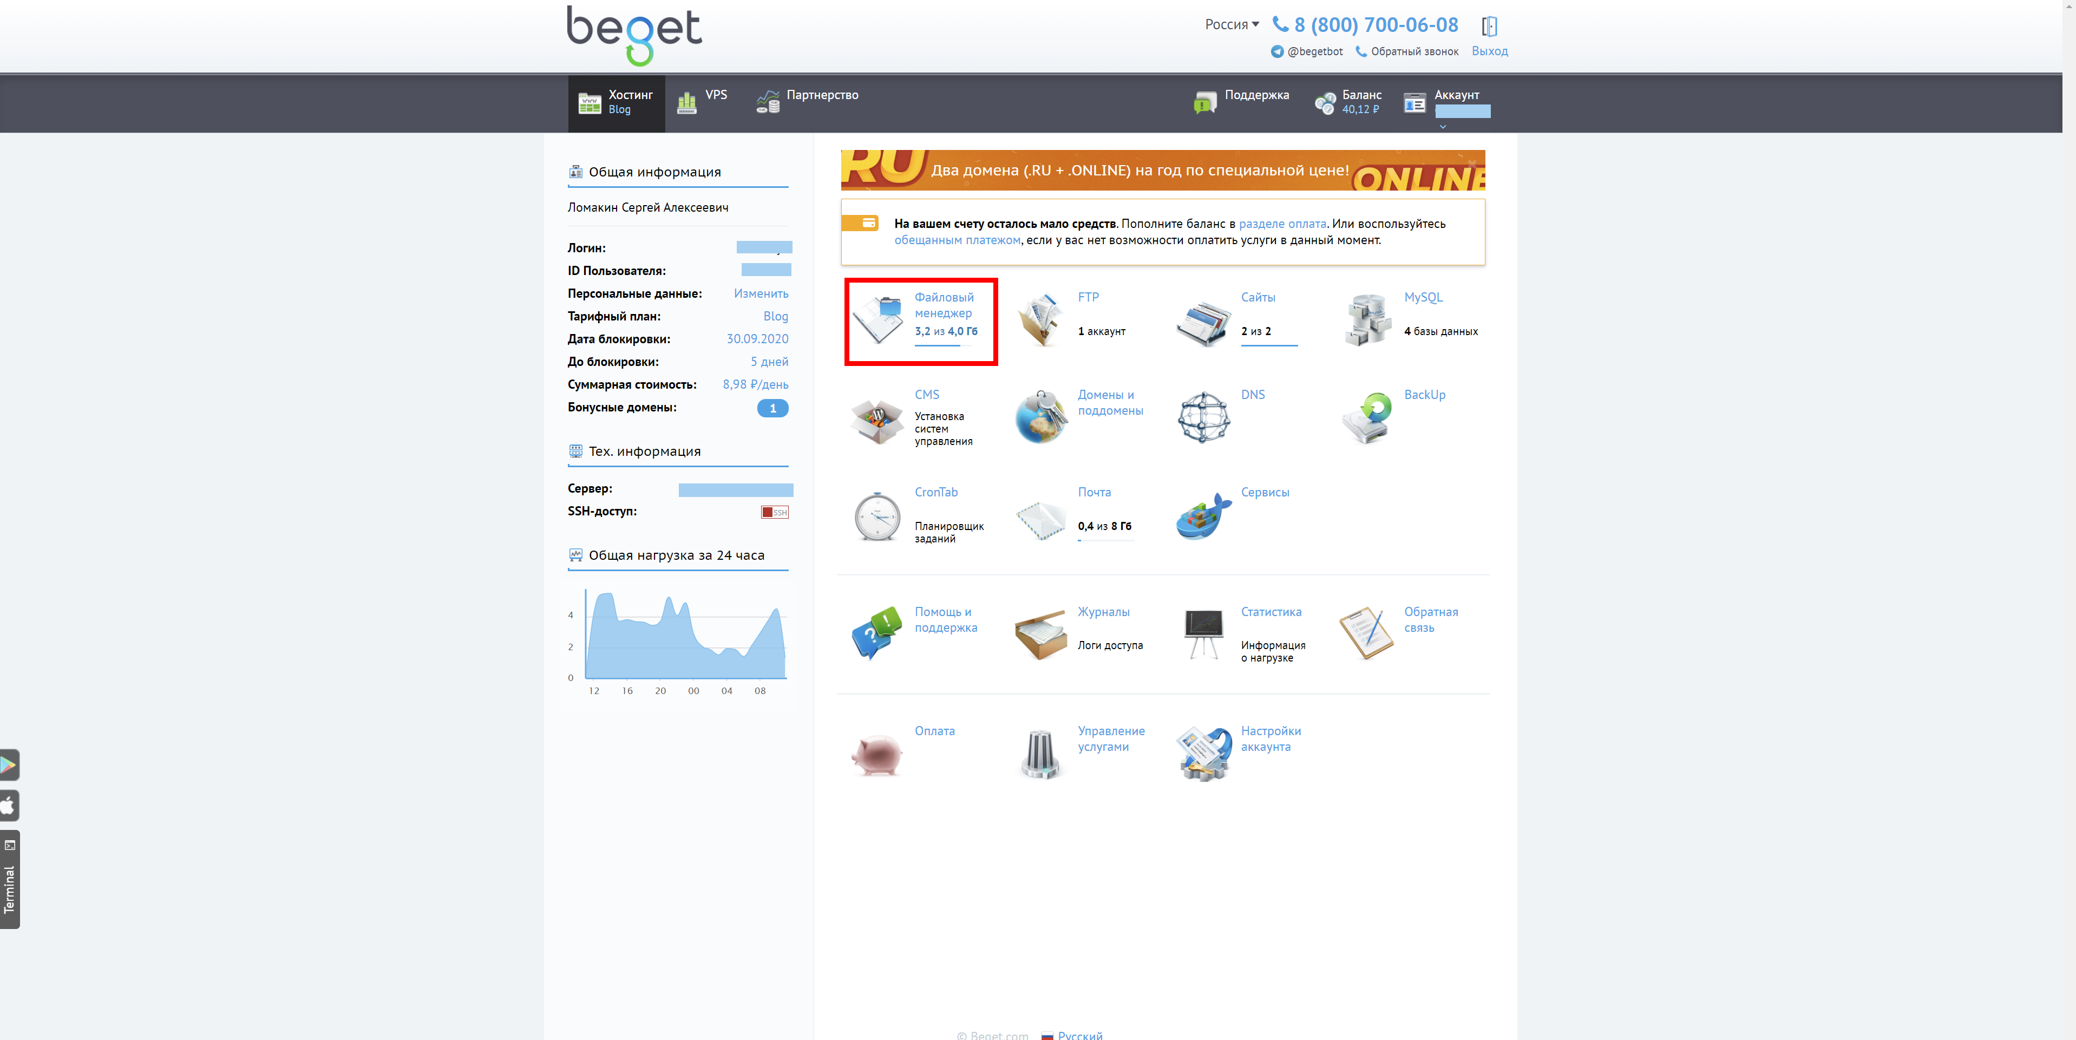
Task: Open the CronTab clock icon
Action: tap(877, 516)
